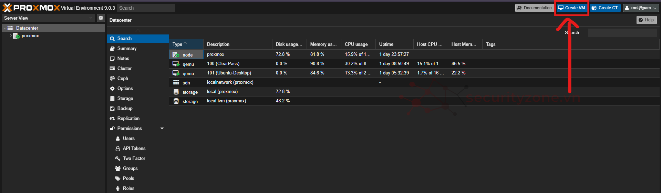The image size is (661, 193).
Task: Click the Permissions unlock icon
Action: point(112,129)
